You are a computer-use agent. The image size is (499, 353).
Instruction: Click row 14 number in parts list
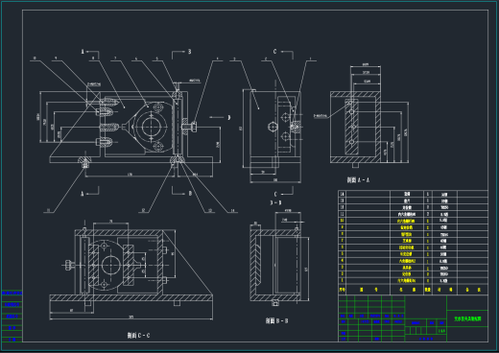[x=342, y=194]
